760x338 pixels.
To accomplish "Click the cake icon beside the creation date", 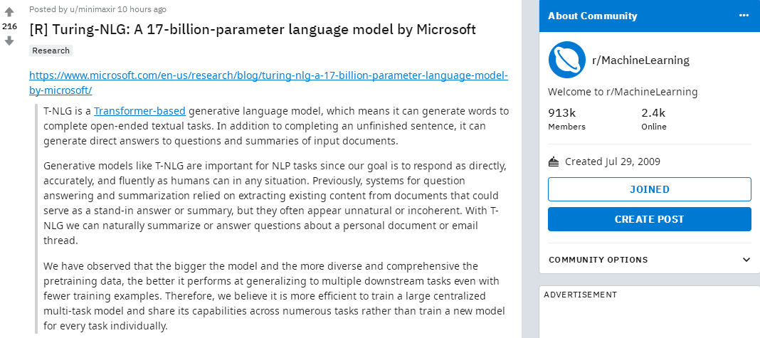I will [554, 162].
